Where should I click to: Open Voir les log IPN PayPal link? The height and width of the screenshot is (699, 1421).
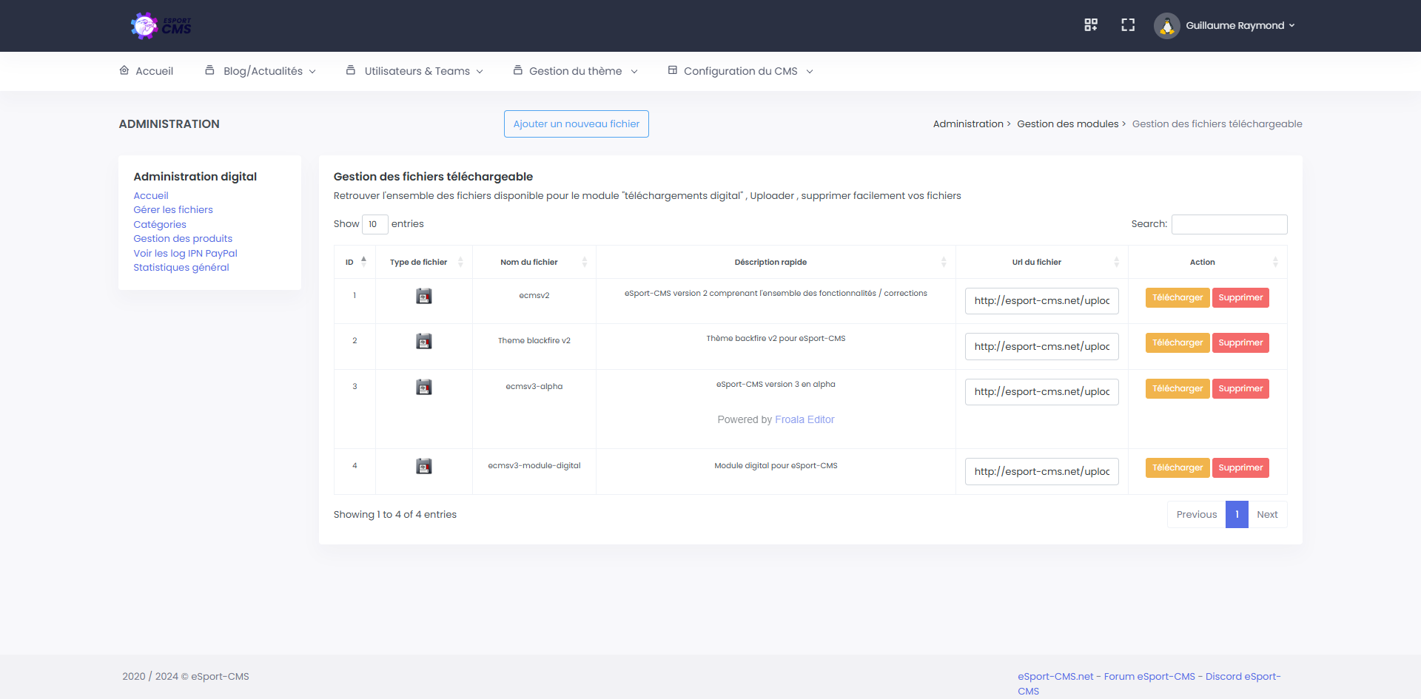(x=185, y=254)
